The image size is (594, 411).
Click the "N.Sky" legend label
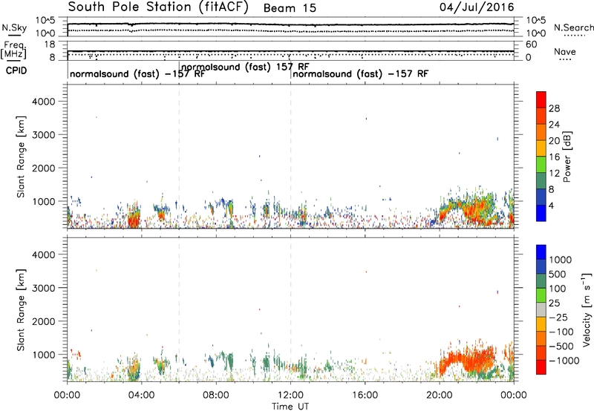(x=14, y=27)
